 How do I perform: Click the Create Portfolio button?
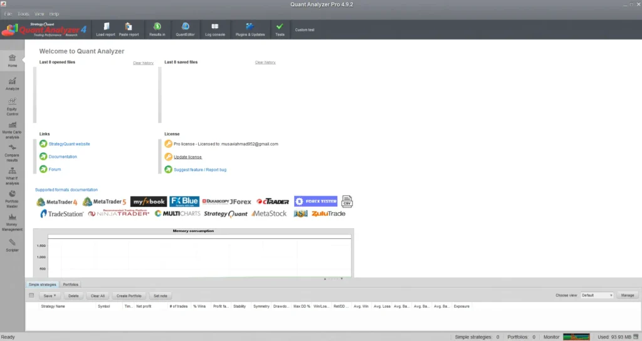(130, 295)
